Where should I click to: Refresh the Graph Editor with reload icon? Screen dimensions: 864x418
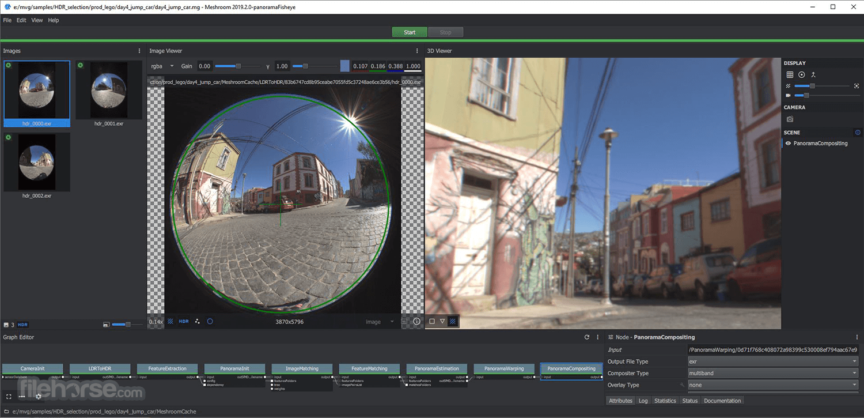click(x=587, y=337)
